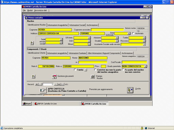The height and width of the screenshot is (130, 174).
Task: Expand the Assistente Sociale sede servizio dropdown
Action: (x=144, y=44)
